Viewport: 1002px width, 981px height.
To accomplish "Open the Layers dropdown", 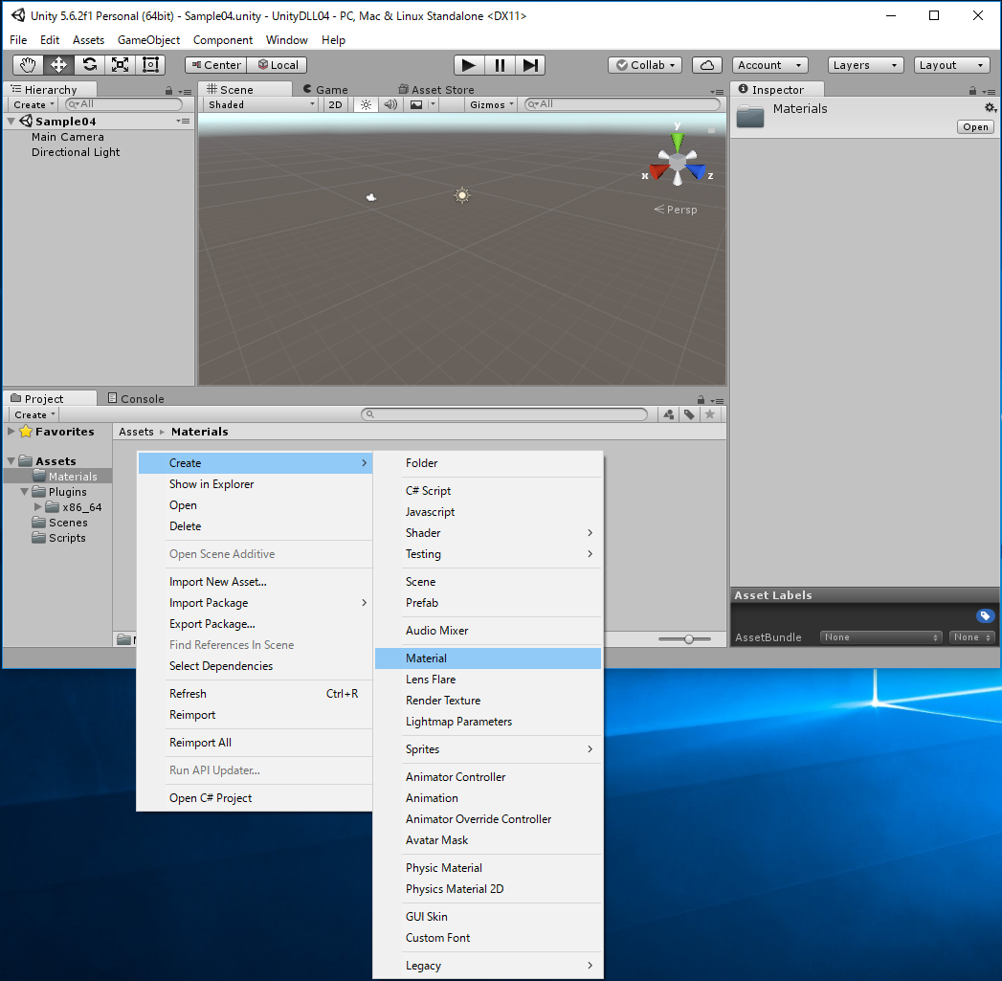I will pyautogui.click(x=865, y=65).
